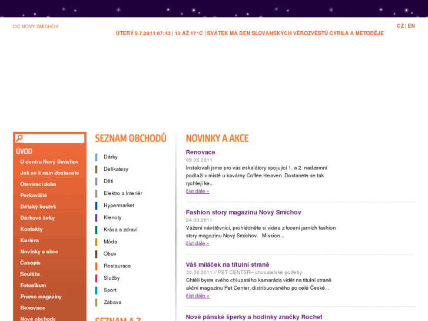Open Otevírací doba menu item

(38, 184)
